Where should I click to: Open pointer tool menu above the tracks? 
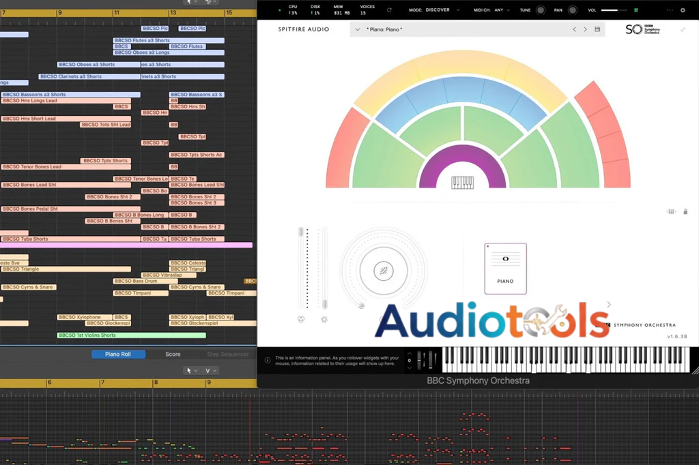(x=192, y=2)
